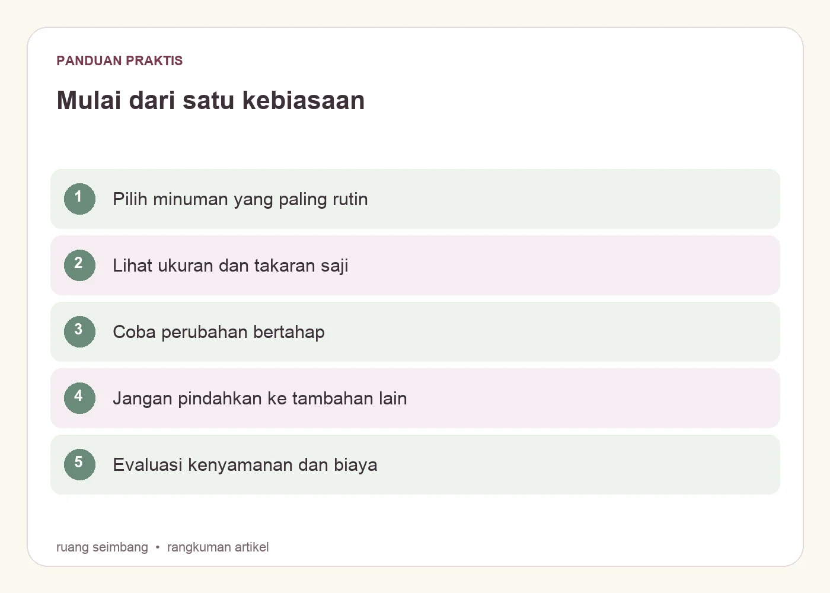Select "Lihat ukuran dan takaran saji" text
This screenshot has width=830, height=593.
click(x=231, y=266)
